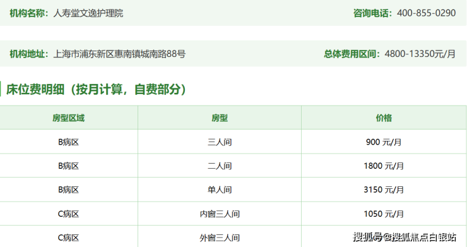Screen dimensions: 467x247
Task: Click the 房型 column header
Action: (x=220, y=118)
